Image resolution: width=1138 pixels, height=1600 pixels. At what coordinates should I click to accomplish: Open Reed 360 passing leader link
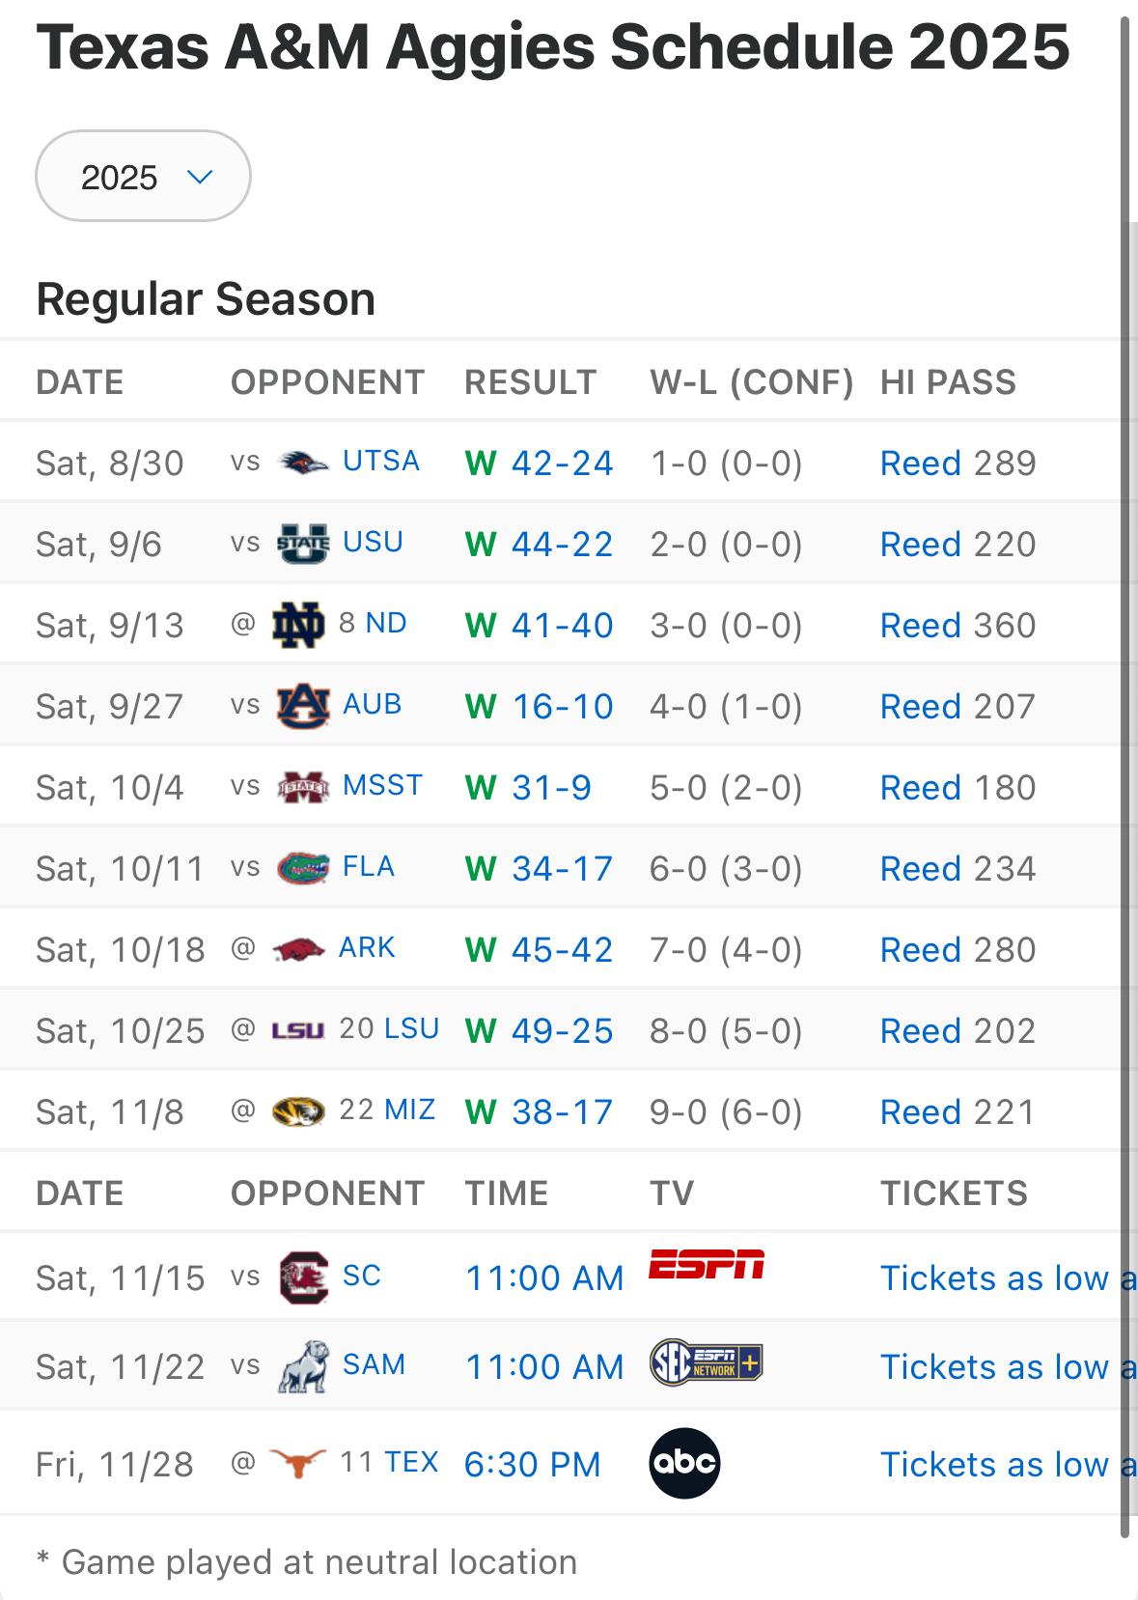[x=958, y=626]
